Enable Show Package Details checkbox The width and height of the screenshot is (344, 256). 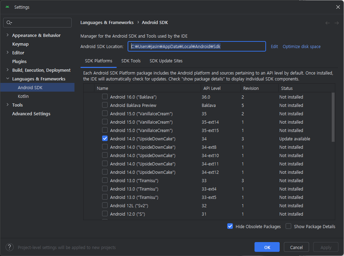tap(288, 226)
